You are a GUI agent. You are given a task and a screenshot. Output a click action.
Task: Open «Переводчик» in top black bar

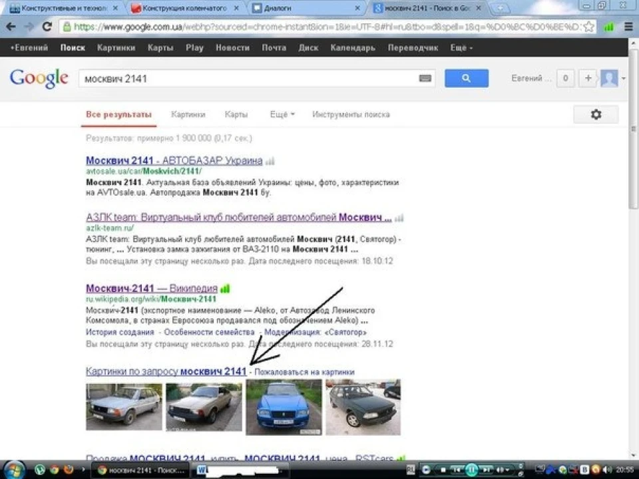pos(413,48)
